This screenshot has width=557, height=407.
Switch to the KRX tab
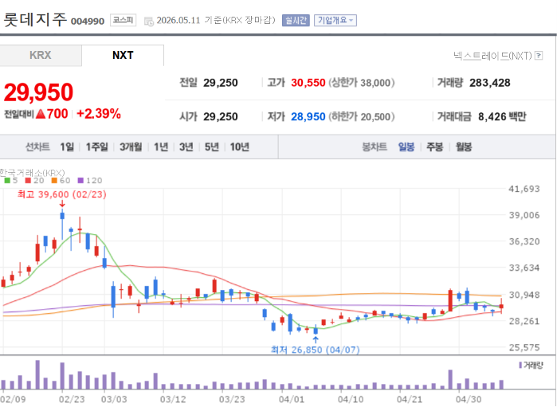(41, 56)
